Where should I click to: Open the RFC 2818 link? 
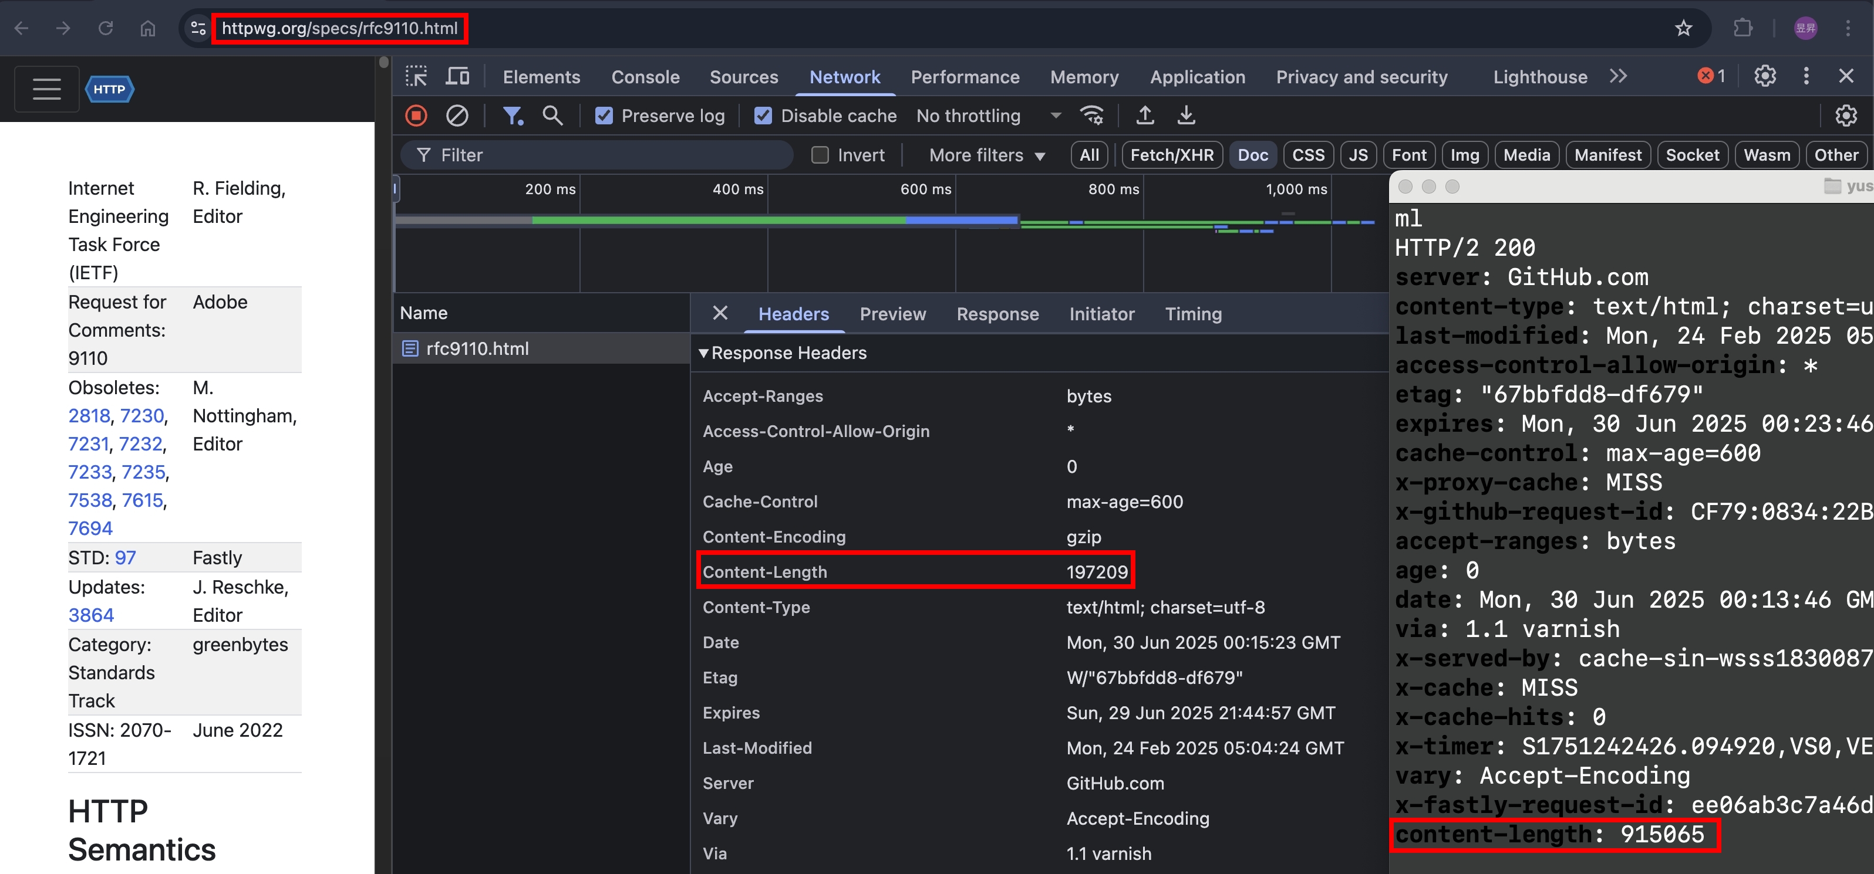click(x=89, y=416)
